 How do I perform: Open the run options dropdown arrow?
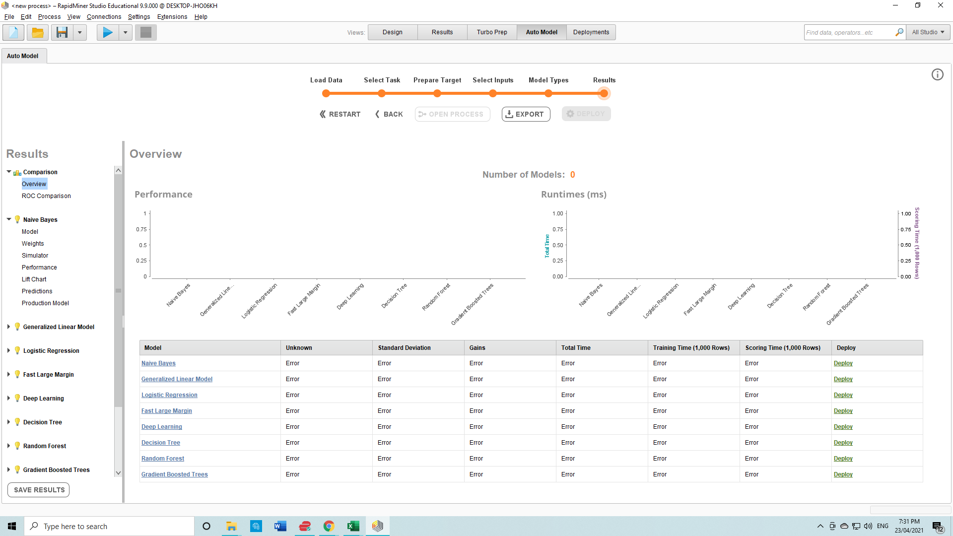pos(125,32)
